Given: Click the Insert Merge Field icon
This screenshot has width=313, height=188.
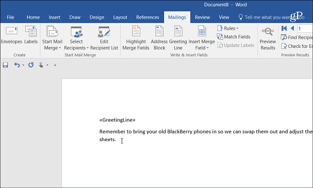Looking at the screenshot, I should (202, 31).
